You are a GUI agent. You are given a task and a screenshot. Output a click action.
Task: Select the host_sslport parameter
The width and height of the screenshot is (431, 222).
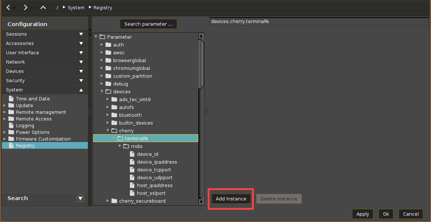[x=151, y=193]
